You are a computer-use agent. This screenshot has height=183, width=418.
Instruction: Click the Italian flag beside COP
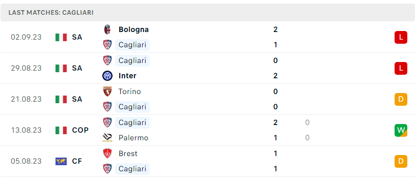tap(61, 130)
